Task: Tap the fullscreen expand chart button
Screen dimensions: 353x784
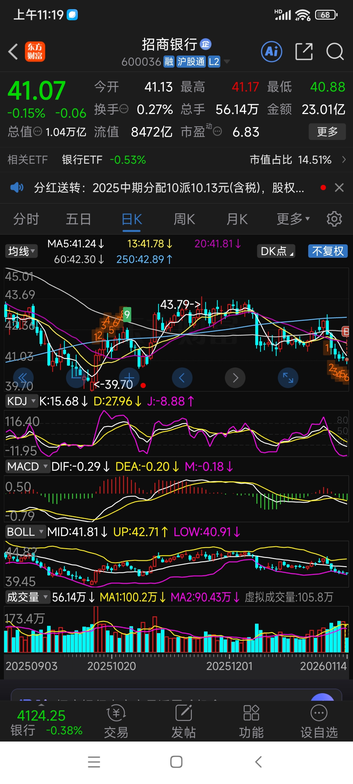Action: tap(288, 378)
